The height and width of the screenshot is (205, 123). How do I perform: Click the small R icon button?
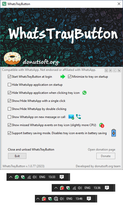(x=110, y=70)
